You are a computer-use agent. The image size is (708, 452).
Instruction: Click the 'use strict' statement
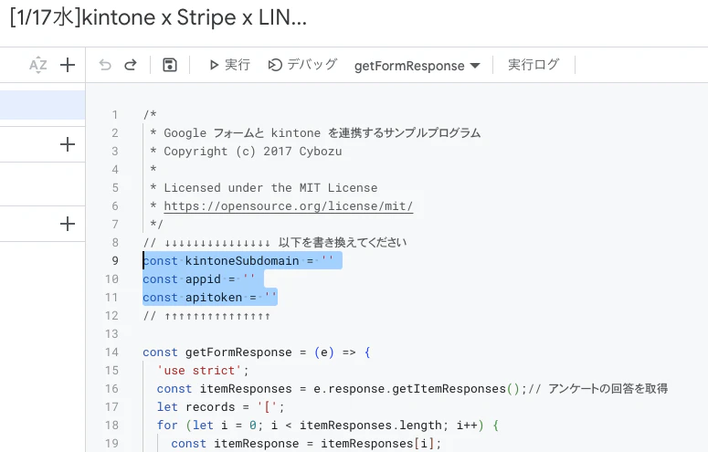(203, 370)
